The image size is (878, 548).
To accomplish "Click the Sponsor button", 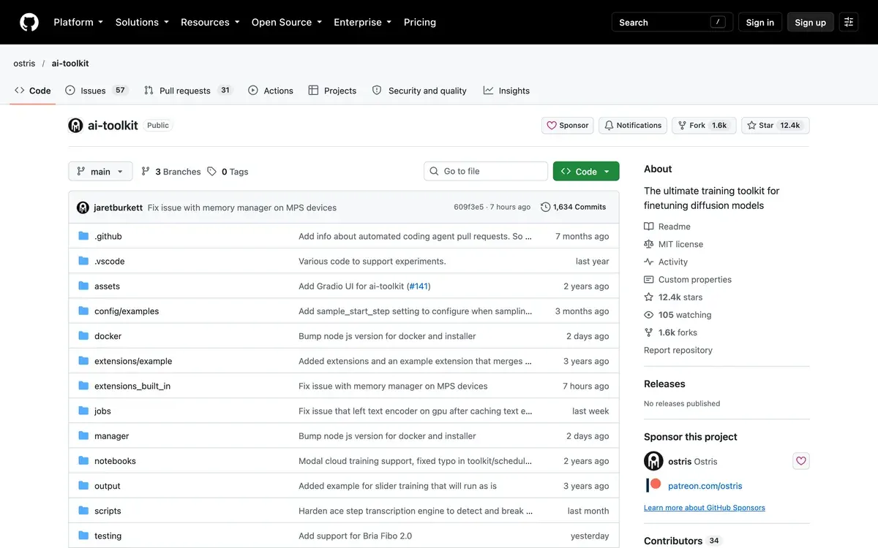I will [568, 126].
